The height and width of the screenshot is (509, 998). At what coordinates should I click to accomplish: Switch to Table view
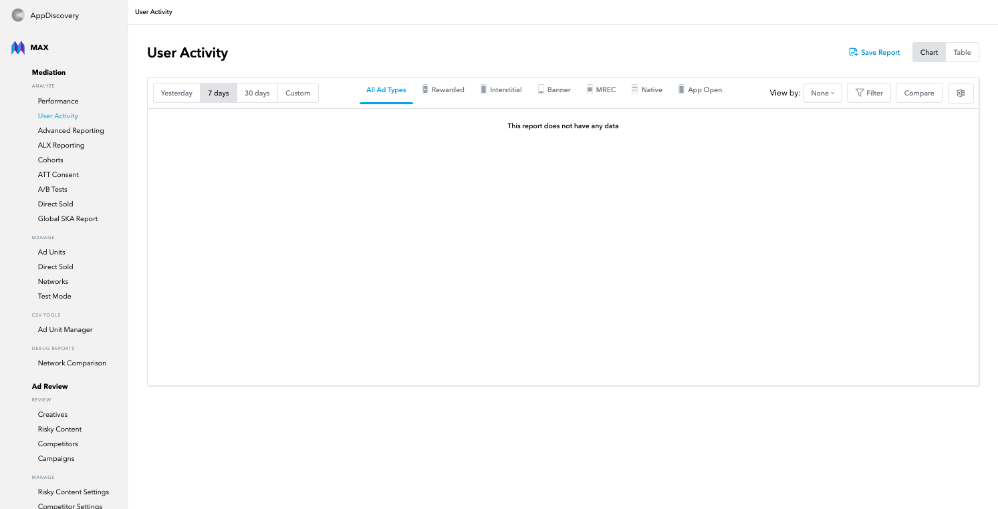[x=962, y=51]
